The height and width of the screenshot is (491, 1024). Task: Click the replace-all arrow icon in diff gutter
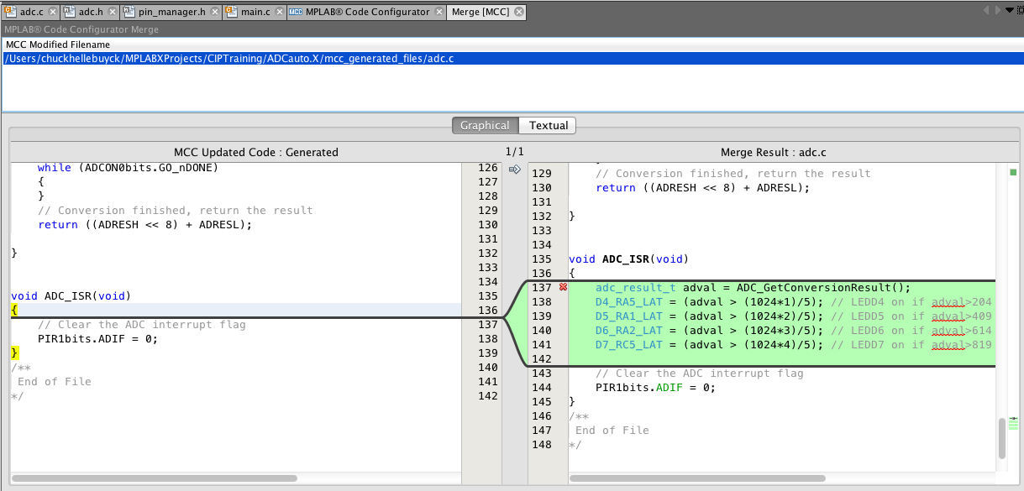tap(515, 169)
